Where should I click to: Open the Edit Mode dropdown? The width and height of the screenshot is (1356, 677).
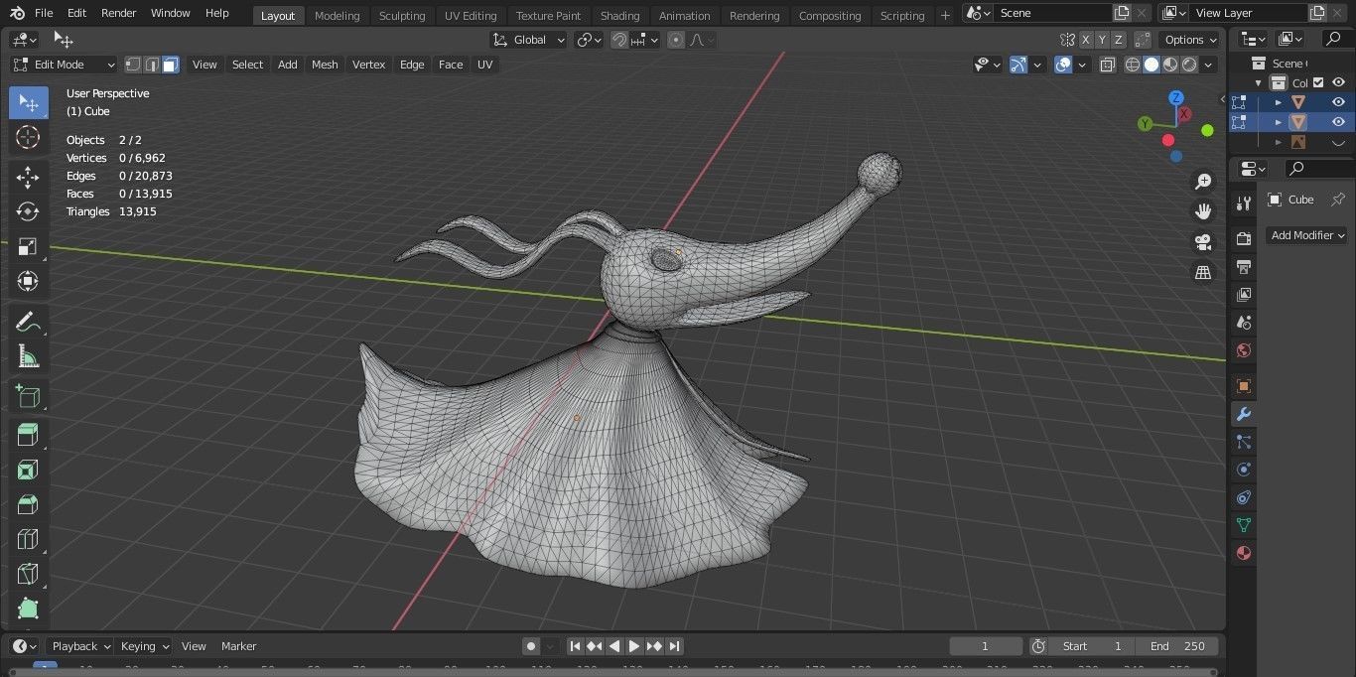(x=64, y=65)
